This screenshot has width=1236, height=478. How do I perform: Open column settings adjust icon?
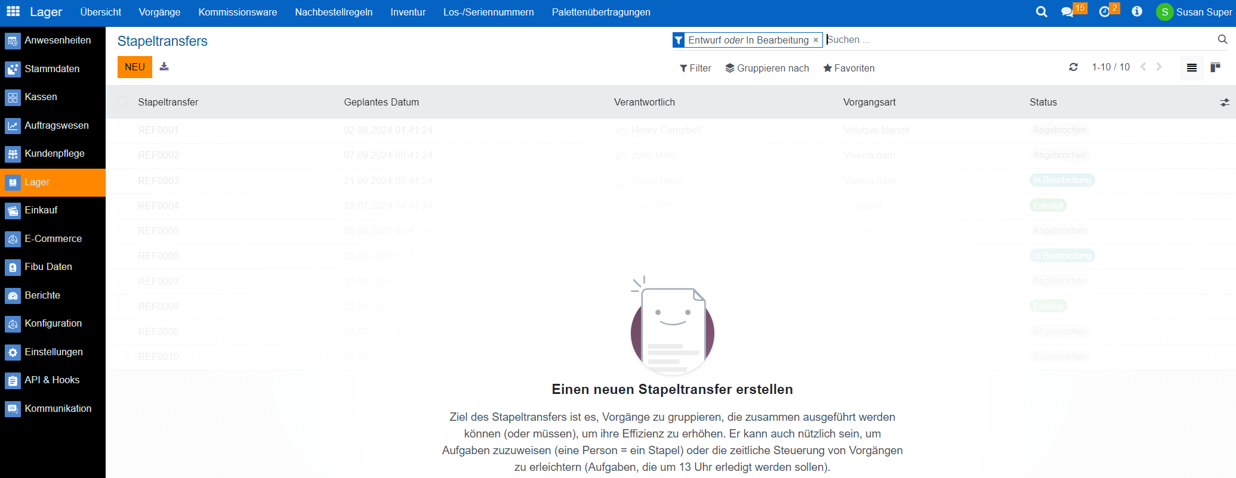[x=1225, y=103]
